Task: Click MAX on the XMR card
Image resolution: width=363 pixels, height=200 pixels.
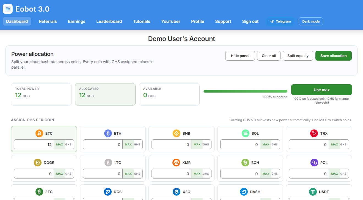Action: click(197, 174)
